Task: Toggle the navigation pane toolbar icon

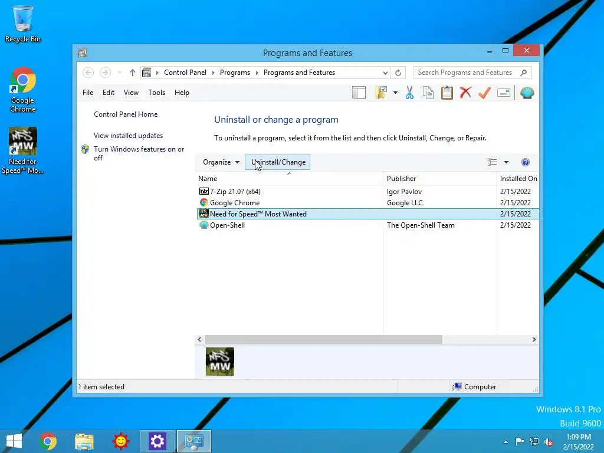Action: pos(359,93)
